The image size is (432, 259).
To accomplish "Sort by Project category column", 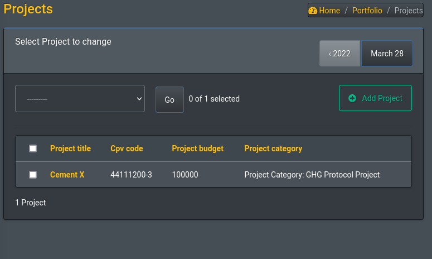I will pyautogui.click(x=273, y=148).
